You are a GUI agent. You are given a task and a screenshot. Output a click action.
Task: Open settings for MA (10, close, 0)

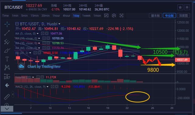click(x=44, y=38)
